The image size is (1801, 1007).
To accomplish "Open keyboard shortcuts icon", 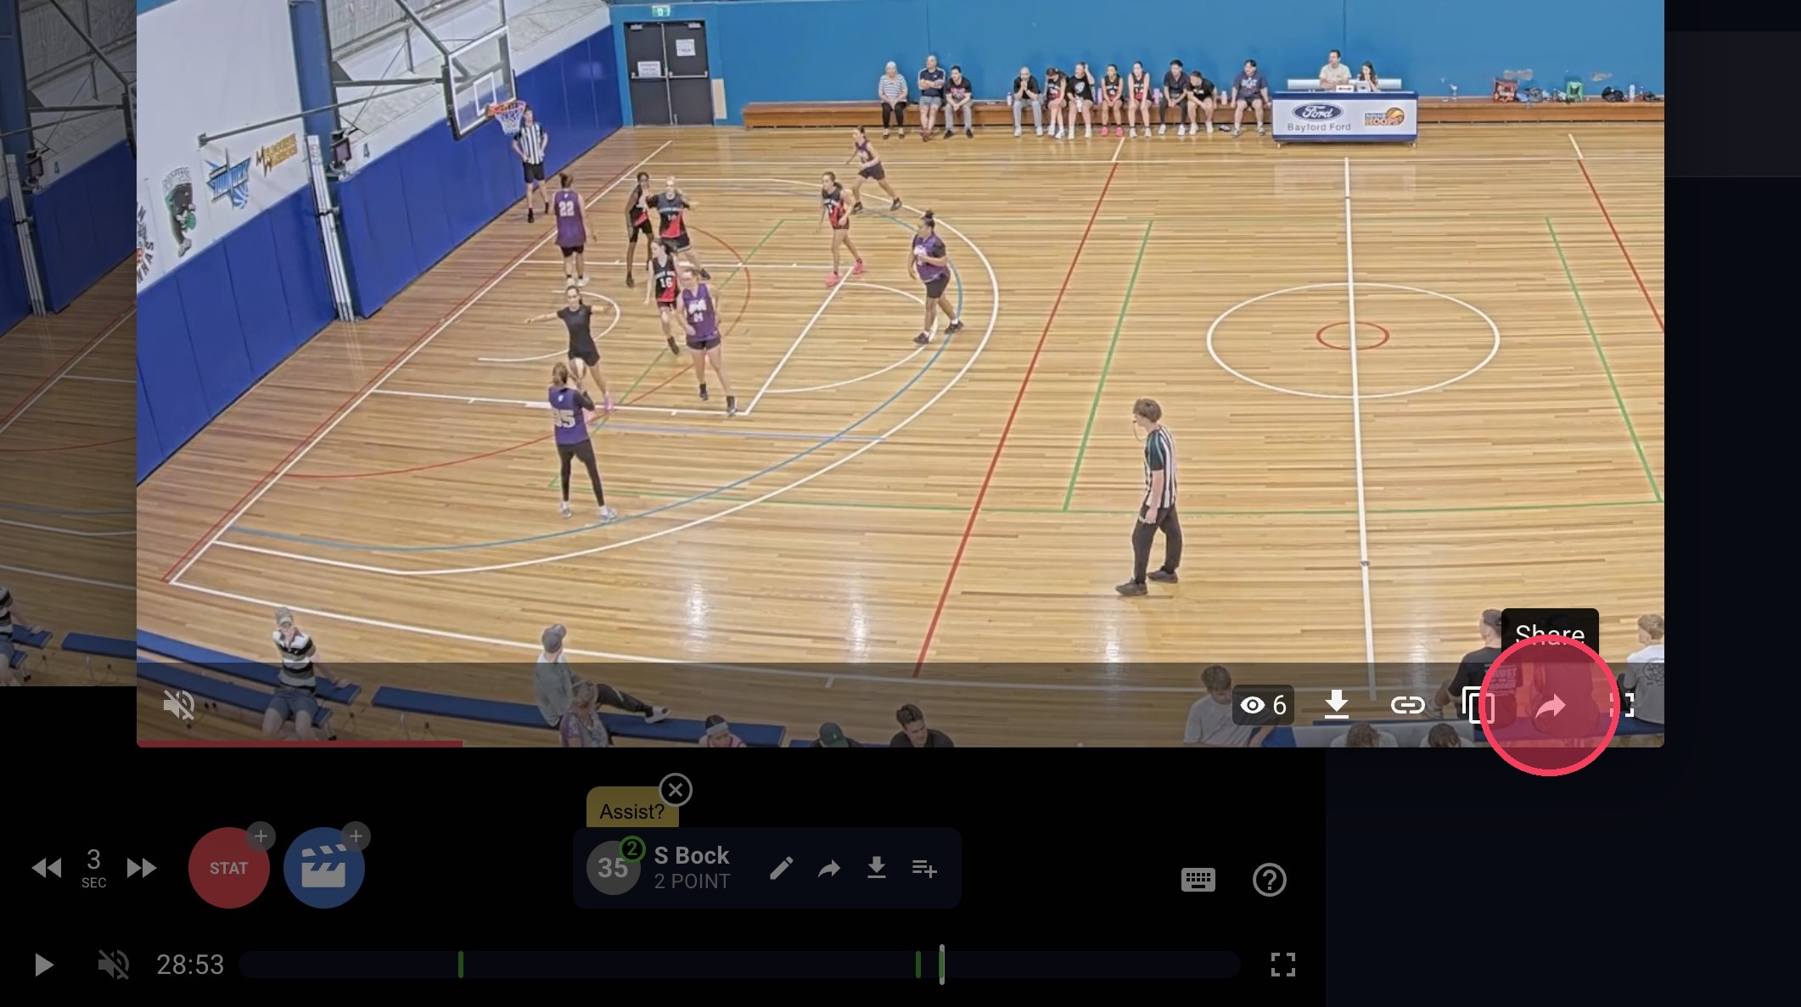I will [1198, 880].
